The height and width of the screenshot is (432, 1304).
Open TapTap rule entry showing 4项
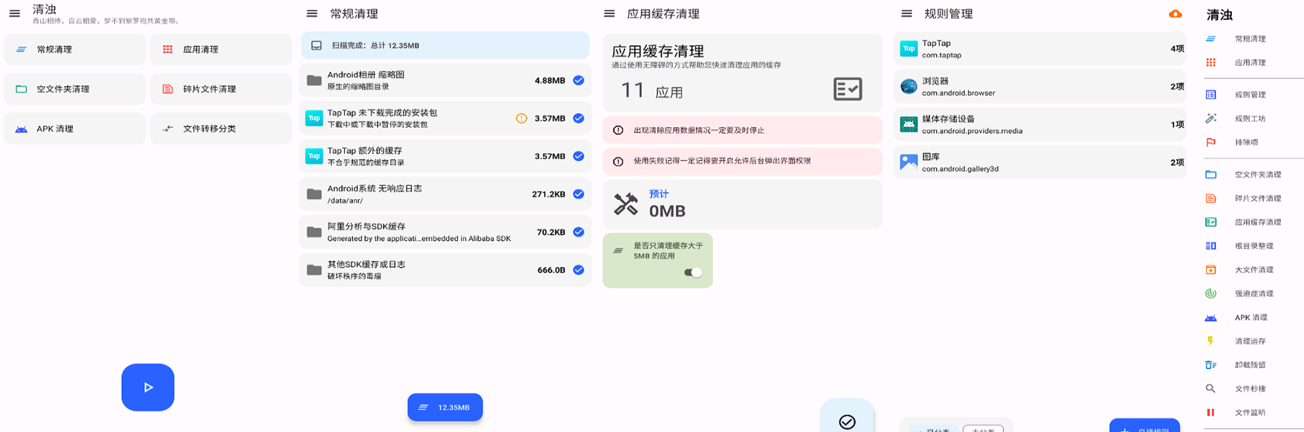click(1039, 48)
